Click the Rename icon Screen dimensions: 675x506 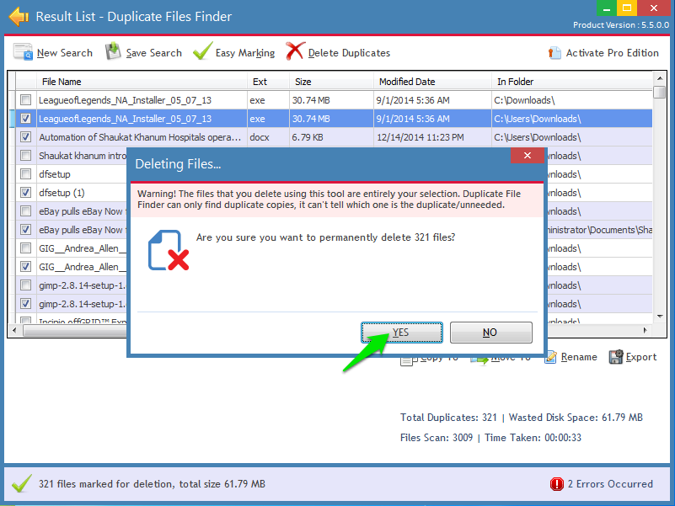[550, 357]
